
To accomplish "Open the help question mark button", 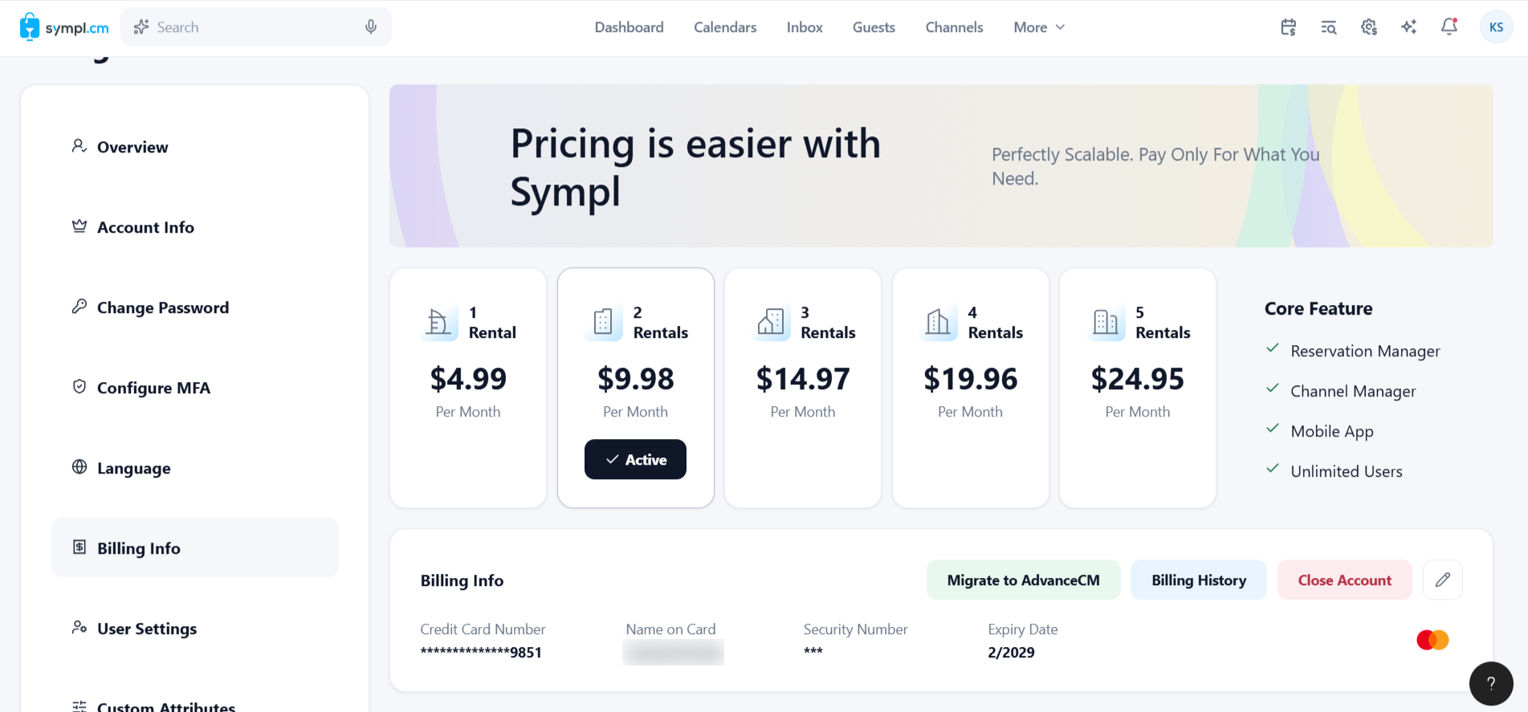I will (1491, 683).
